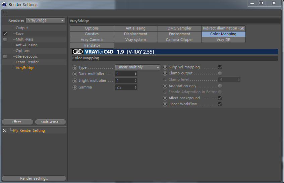The height and width of the screenshot is (183, 284).
Task: Click the Multi-Pass... button
Action: tap(51, 122)
